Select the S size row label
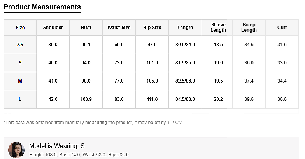 click(x=20, y=63)
